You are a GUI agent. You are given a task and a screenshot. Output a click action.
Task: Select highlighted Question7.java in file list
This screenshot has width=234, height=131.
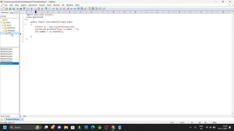(10, 64)
